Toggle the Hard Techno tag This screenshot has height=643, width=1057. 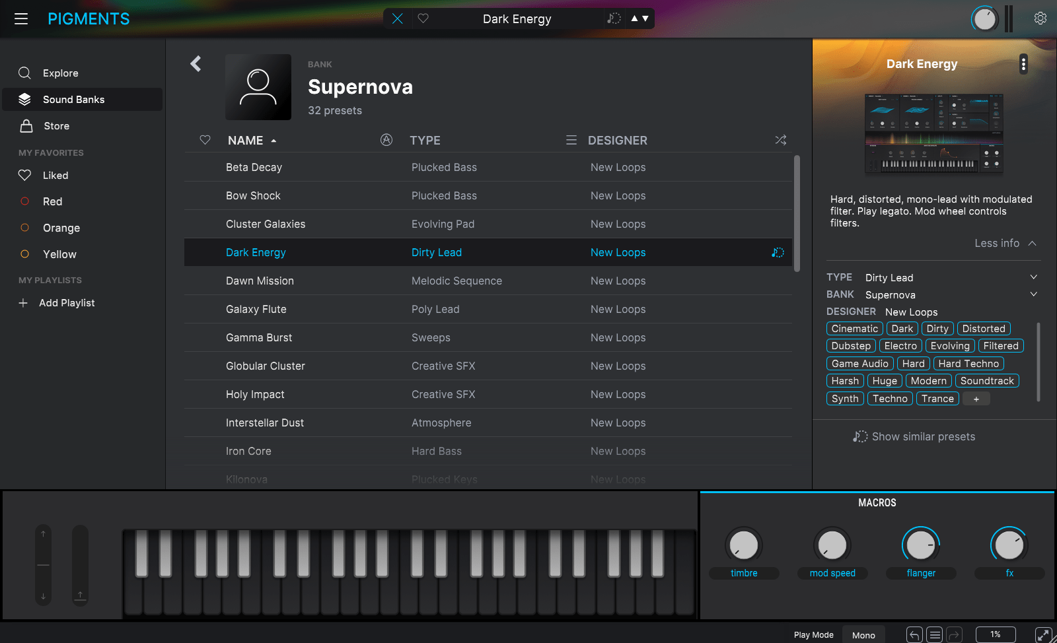(x=968, y=364)
